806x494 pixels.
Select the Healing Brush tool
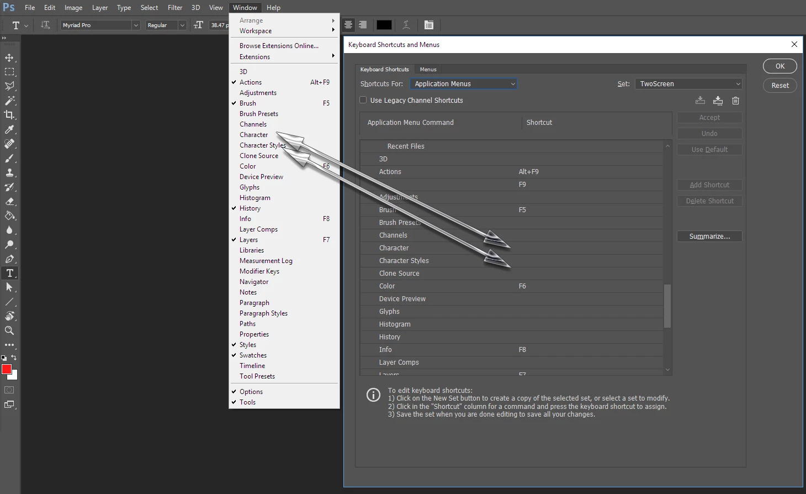(9, 144)
